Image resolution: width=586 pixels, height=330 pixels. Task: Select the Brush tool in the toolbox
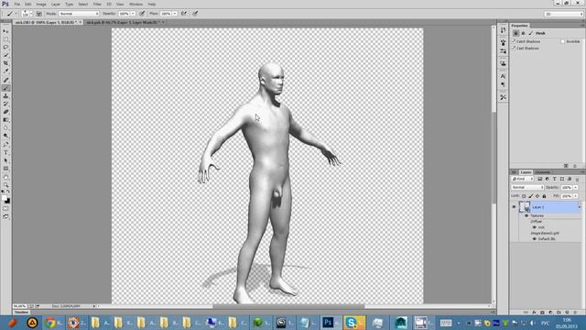click(5, 88)
